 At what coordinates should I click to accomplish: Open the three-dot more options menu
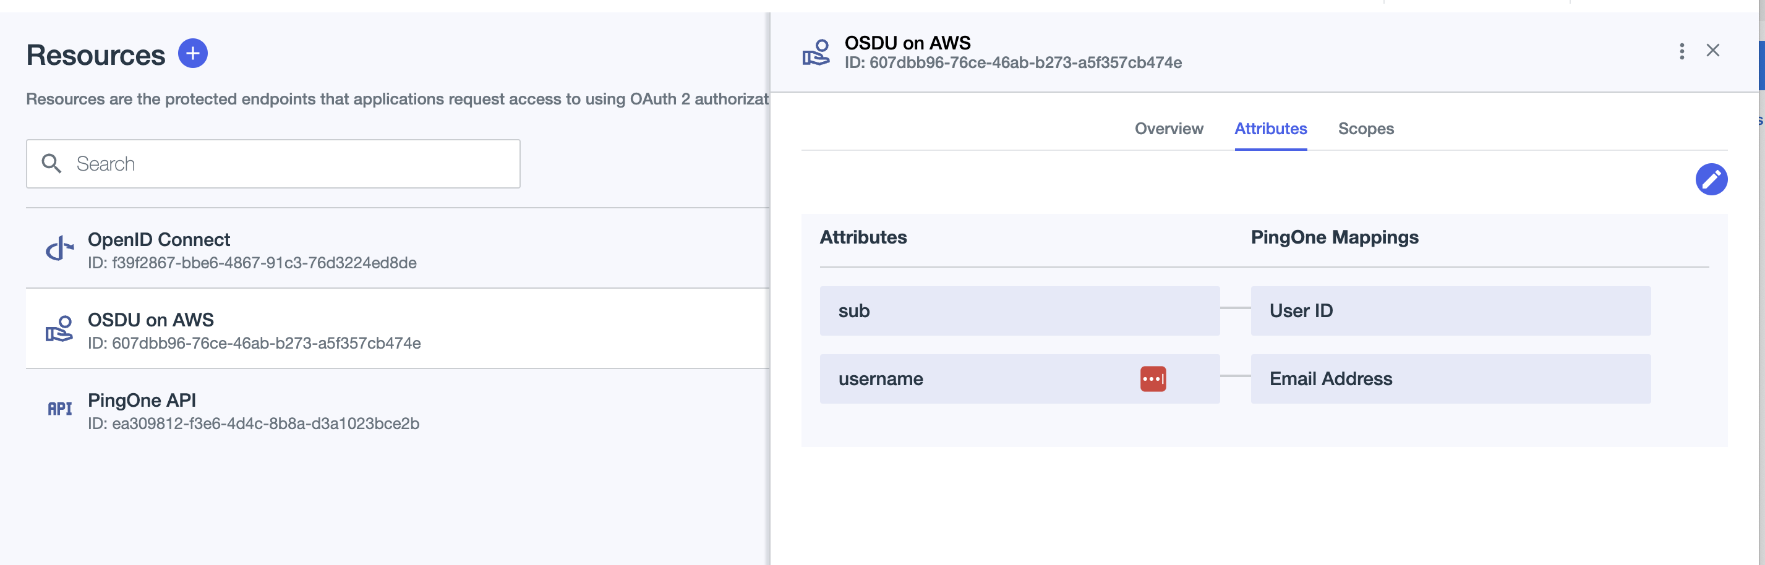pos(1682,51)
